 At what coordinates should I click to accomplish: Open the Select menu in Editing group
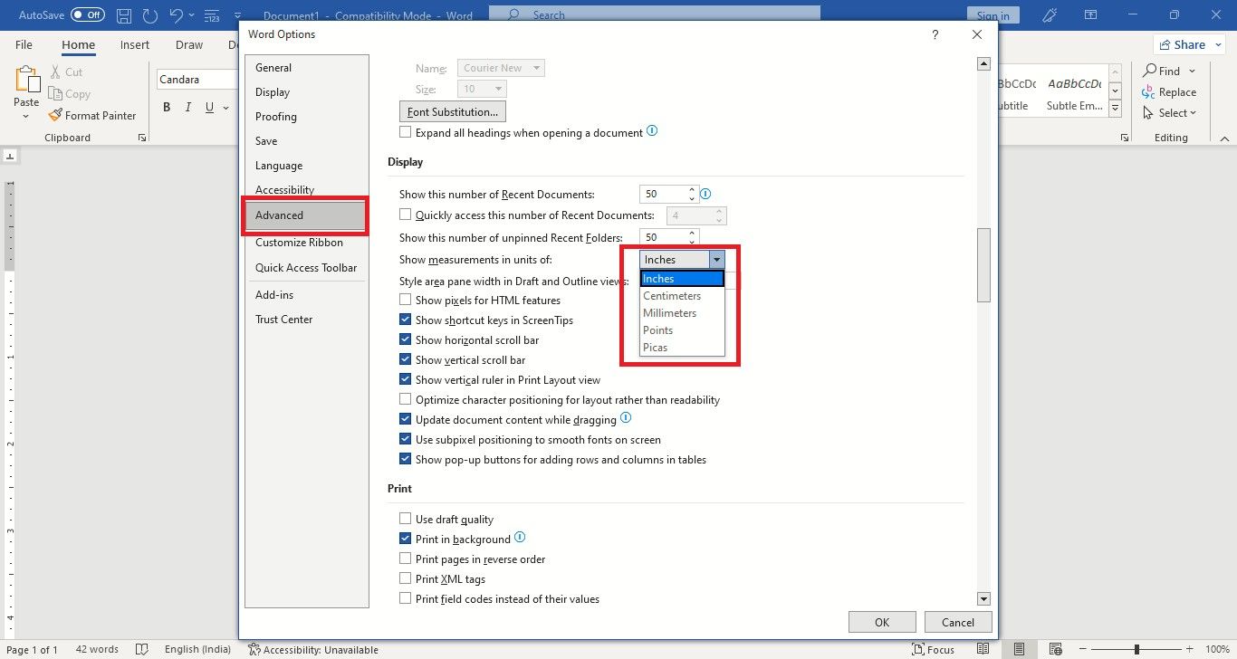(1169, 113)
